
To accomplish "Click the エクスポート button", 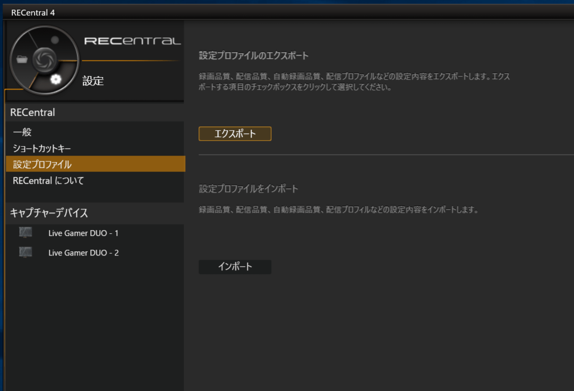I will click(x=235, y=134).
